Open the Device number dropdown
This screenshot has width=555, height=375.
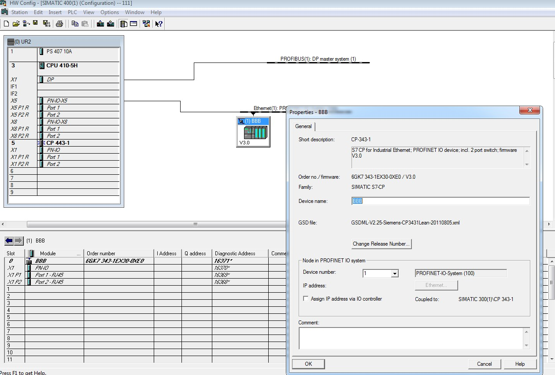coord(394,273)
